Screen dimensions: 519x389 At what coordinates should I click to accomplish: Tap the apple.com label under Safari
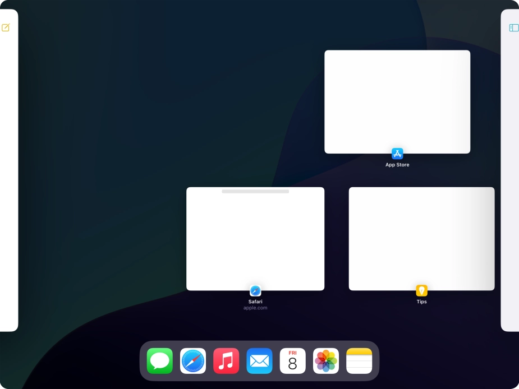tap(255, 308)
